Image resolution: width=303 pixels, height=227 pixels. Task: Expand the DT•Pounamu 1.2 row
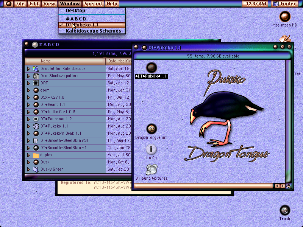(x=28, y=119)
